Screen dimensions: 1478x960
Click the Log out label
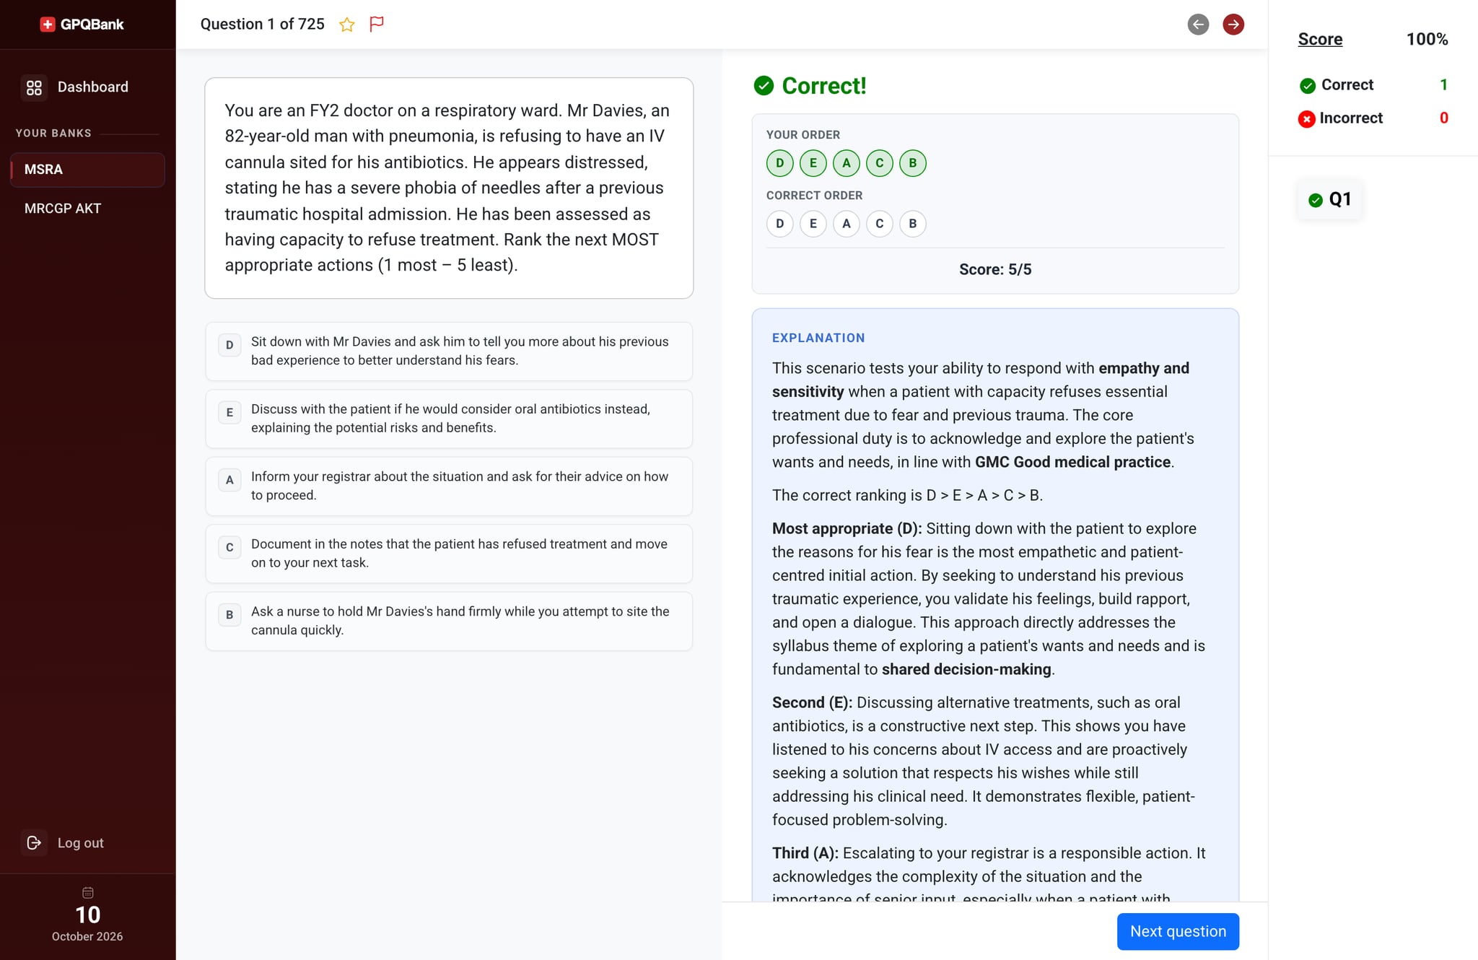click(81, 843)
